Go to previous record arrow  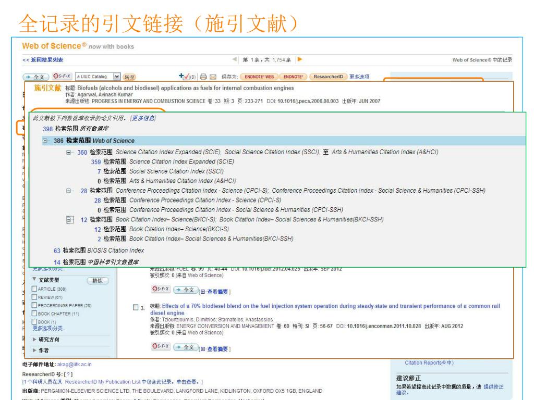(x=234, y=59)
